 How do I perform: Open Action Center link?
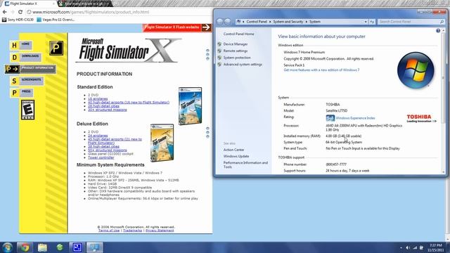coord(234,150)
